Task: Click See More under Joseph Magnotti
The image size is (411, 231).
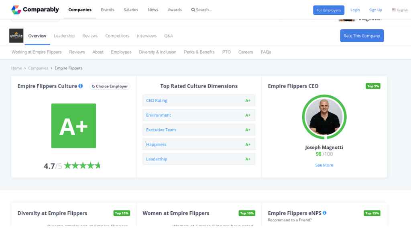Action: [324, 165]
